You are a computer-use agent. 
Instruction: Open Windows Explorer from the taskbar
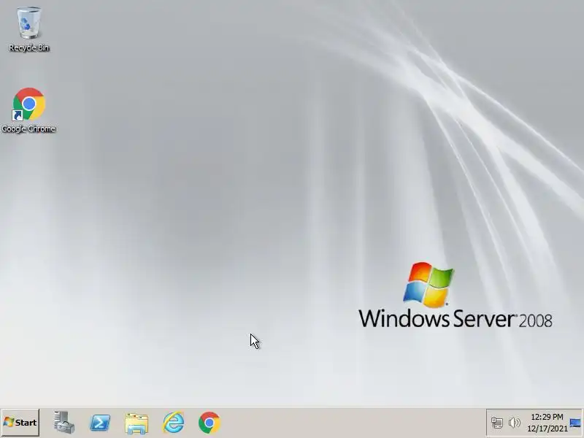coord(137,423)
